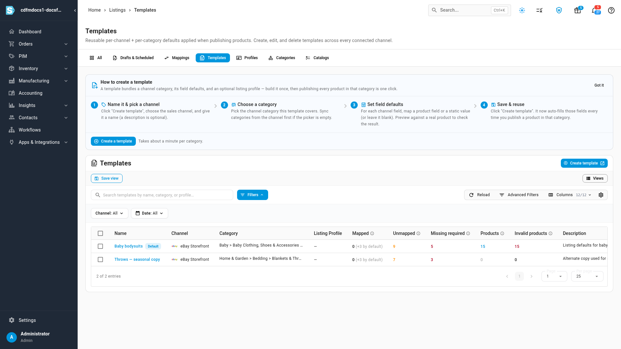Click Create a template button in guide

113,141
